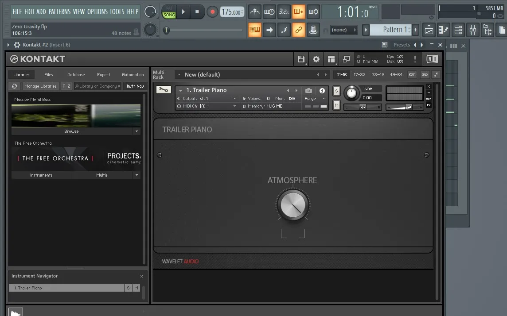Toggle wait for input before playing

[269, 12]
